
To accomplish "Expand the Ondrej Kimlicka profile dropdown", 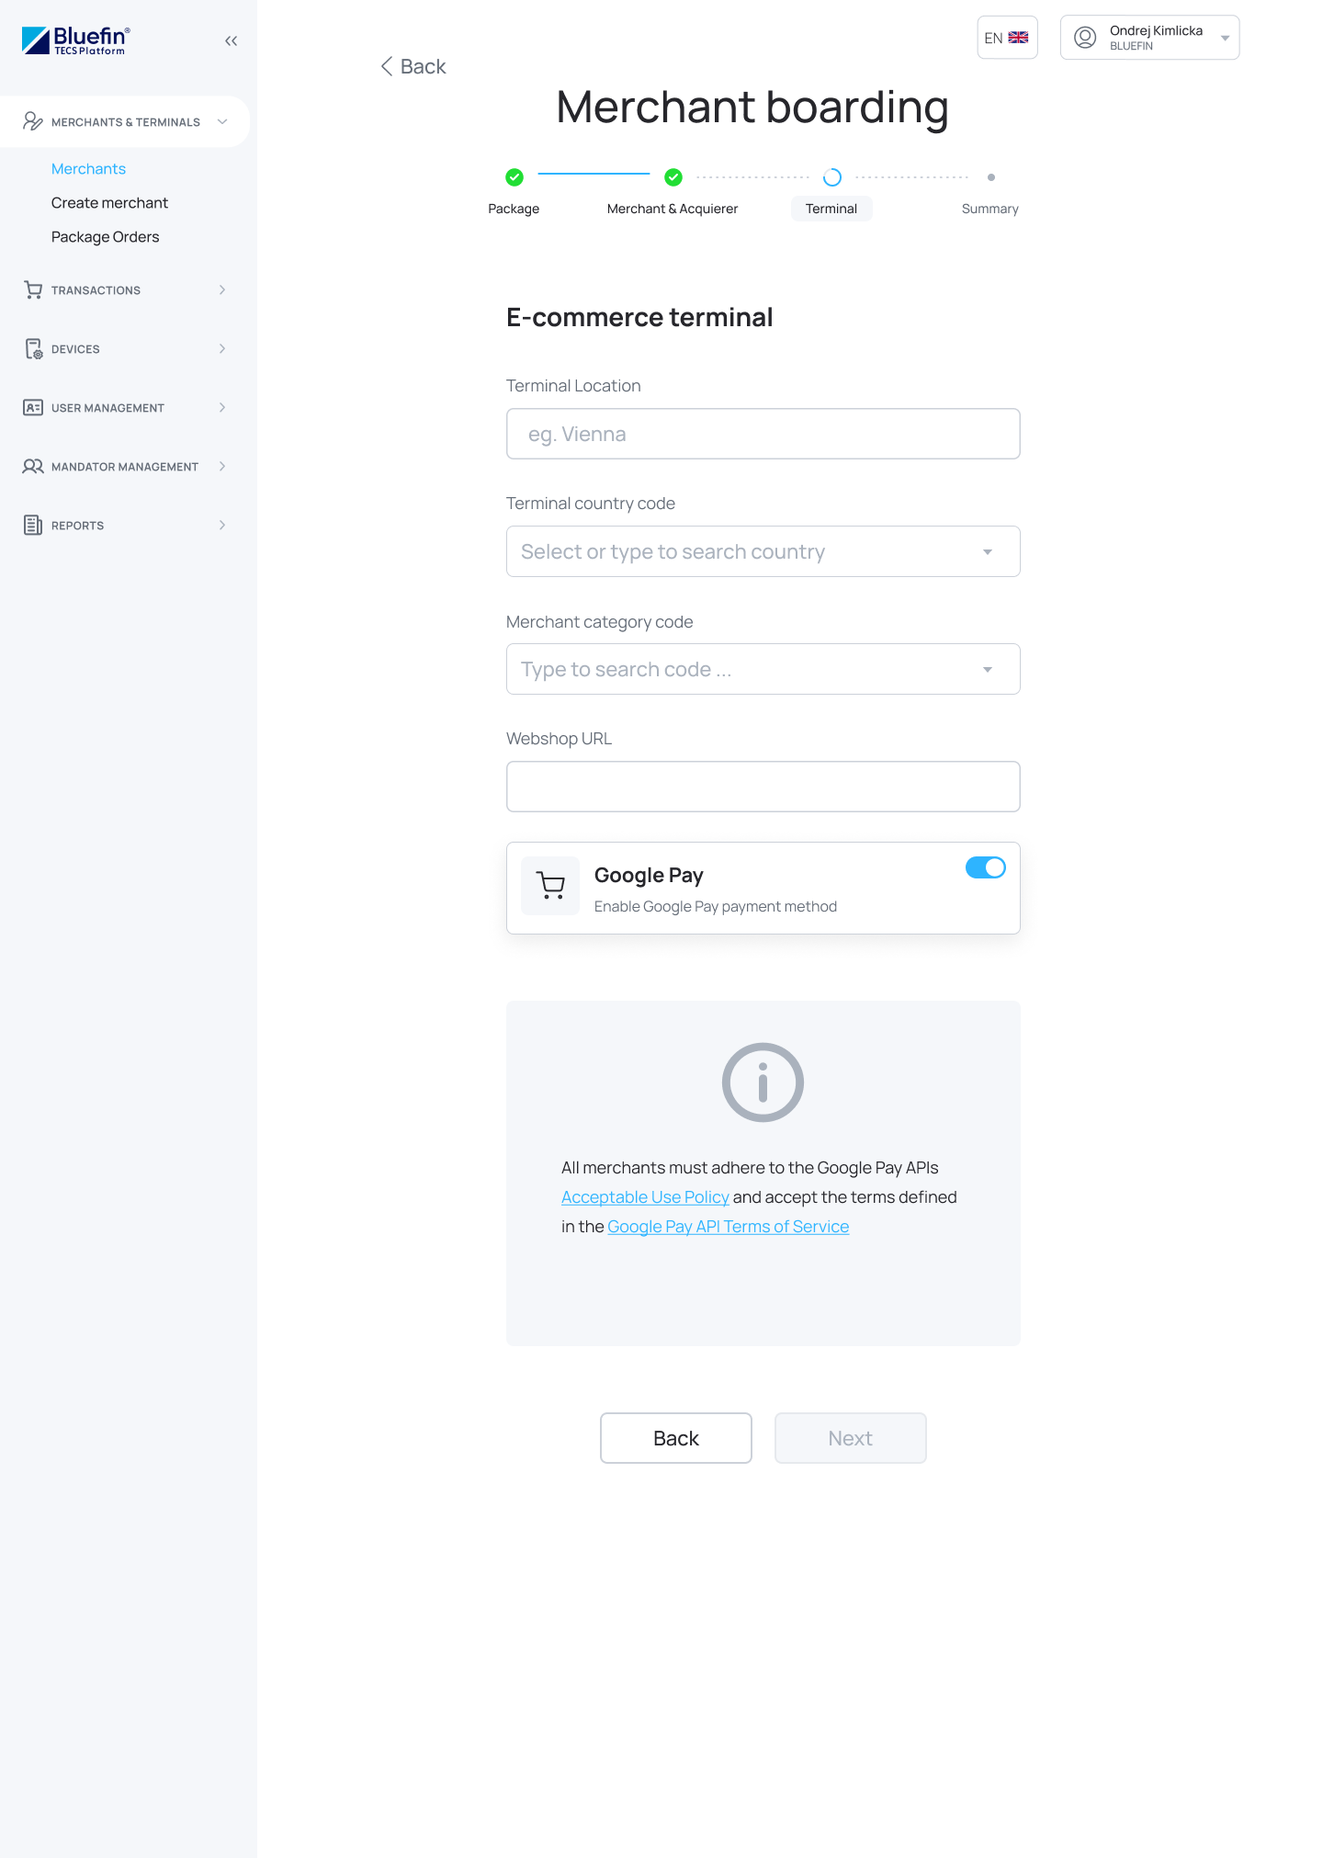I will click(x=1224, y=37).
